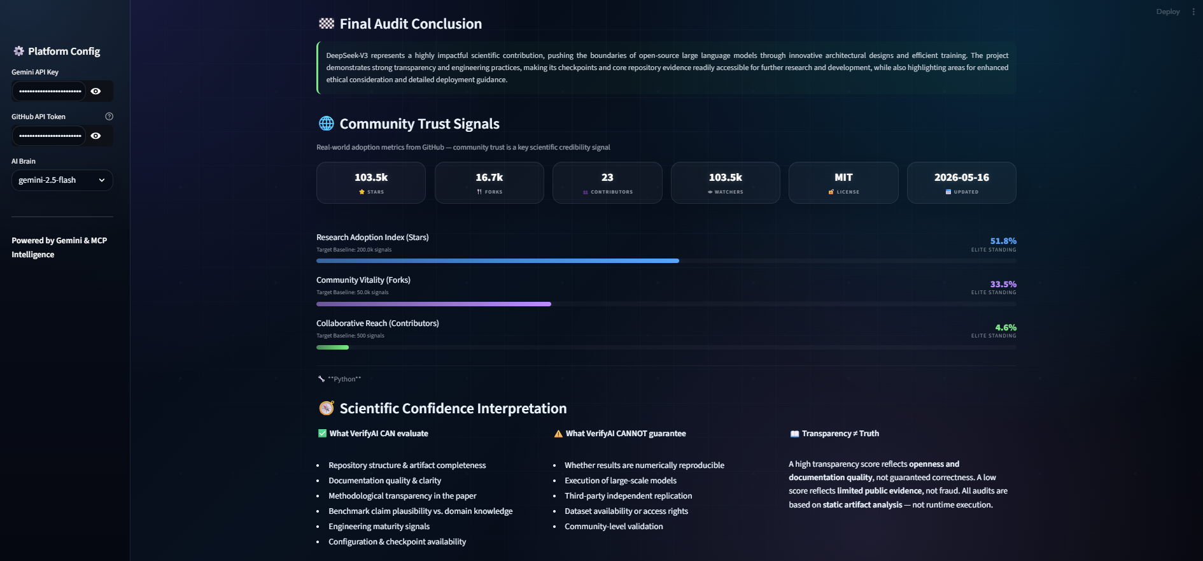Image resolution: width=1203 pixels, height=561 pixels.
Task: Click the green checkmark beside CAN evaluate
Action: pyautogui.click(x=322, y=434)
